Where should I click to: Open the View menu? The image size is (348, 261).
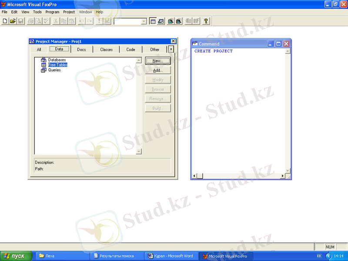[x=25, y=12]
